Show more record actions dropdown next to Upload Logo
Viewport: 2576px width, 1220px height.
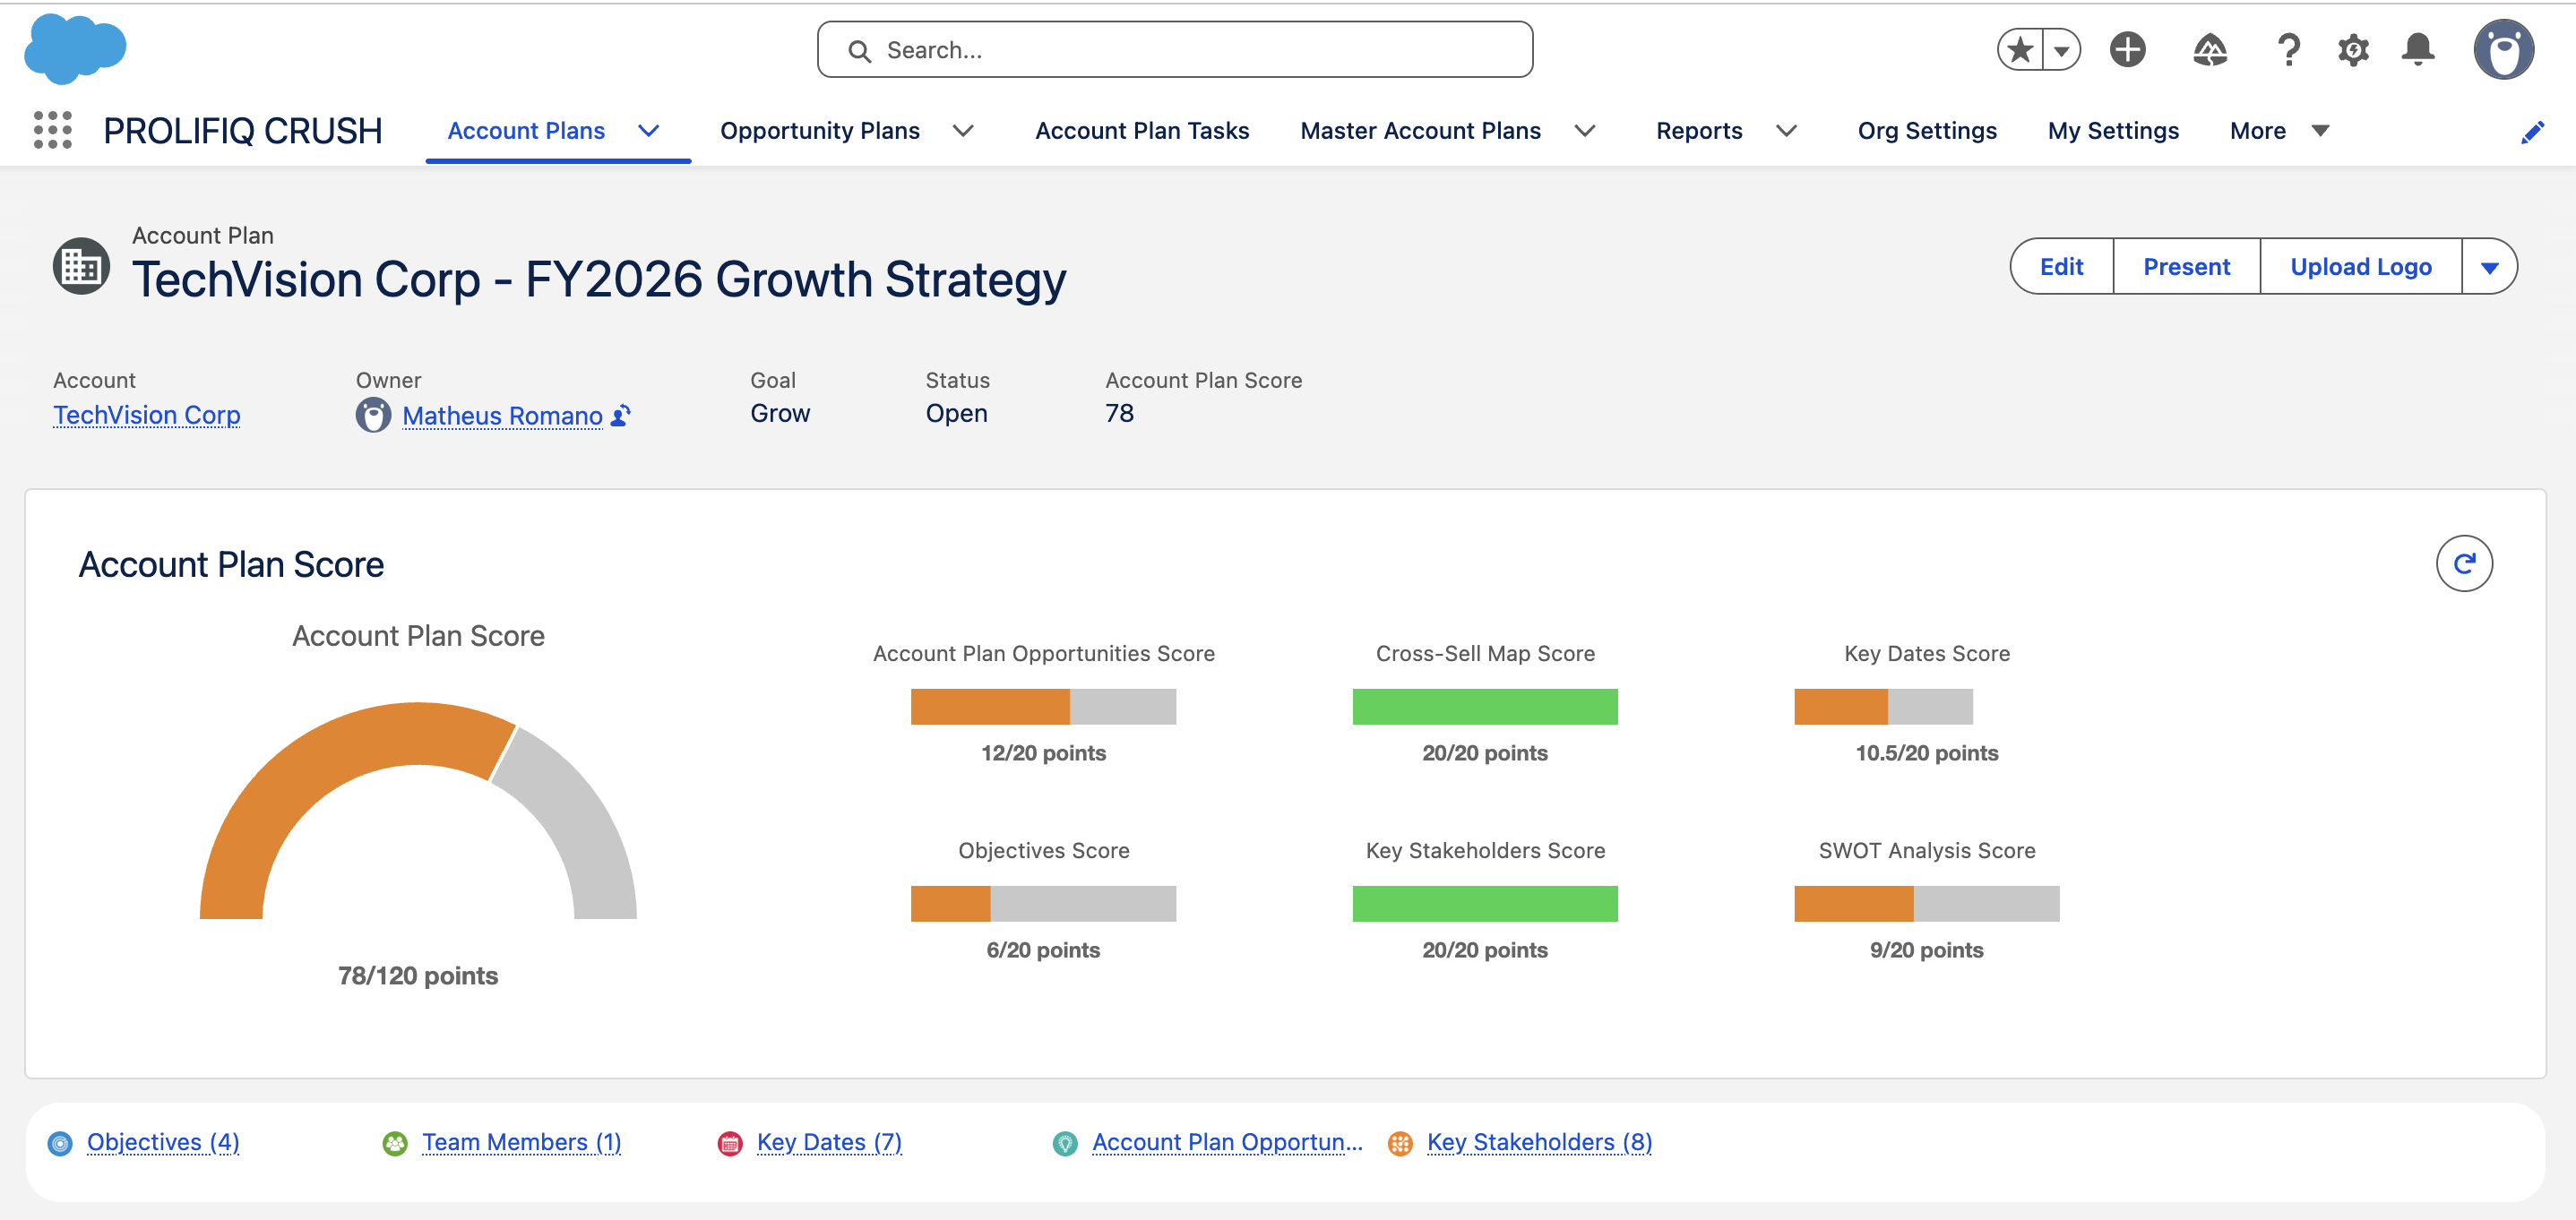pyautogui.click(x=2489, y=267)
